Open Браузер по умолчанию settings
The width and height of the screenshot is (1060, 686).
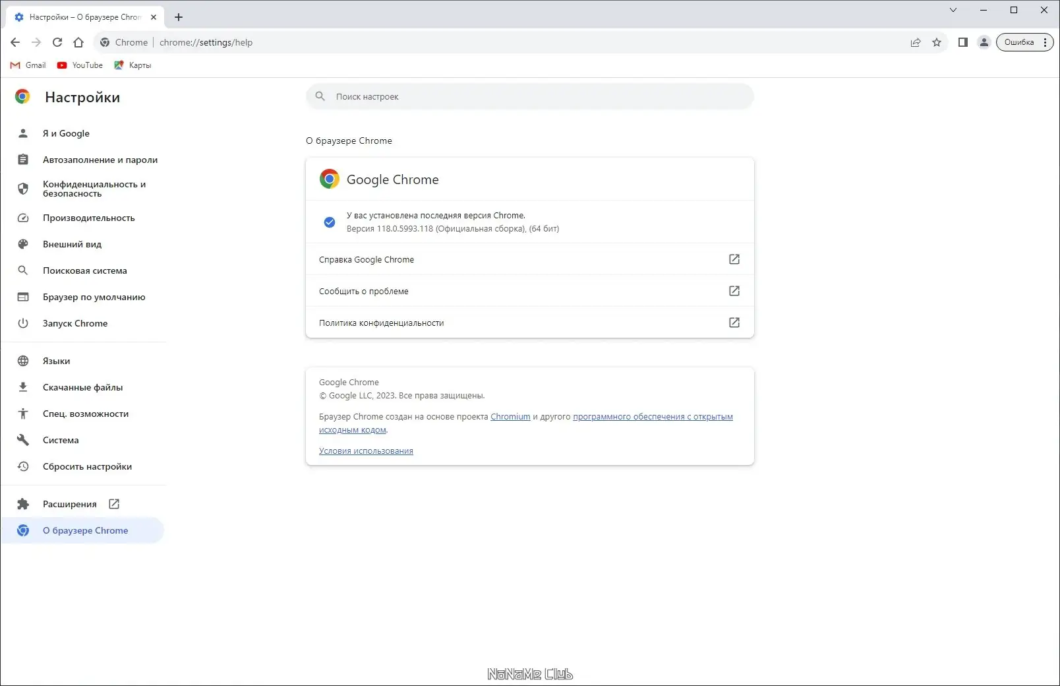tap(83, 297)
